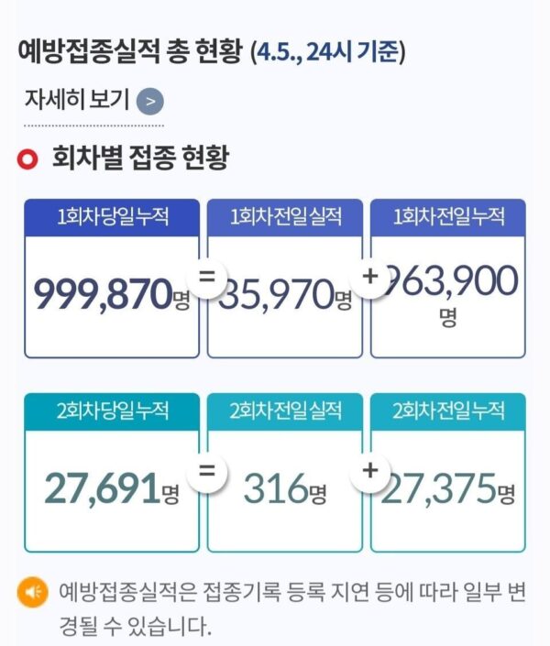Screen dimensions: 550x646
Task: Click the equals sign in second-dose row
Action: pyautogui.click(x=208, y=473)
